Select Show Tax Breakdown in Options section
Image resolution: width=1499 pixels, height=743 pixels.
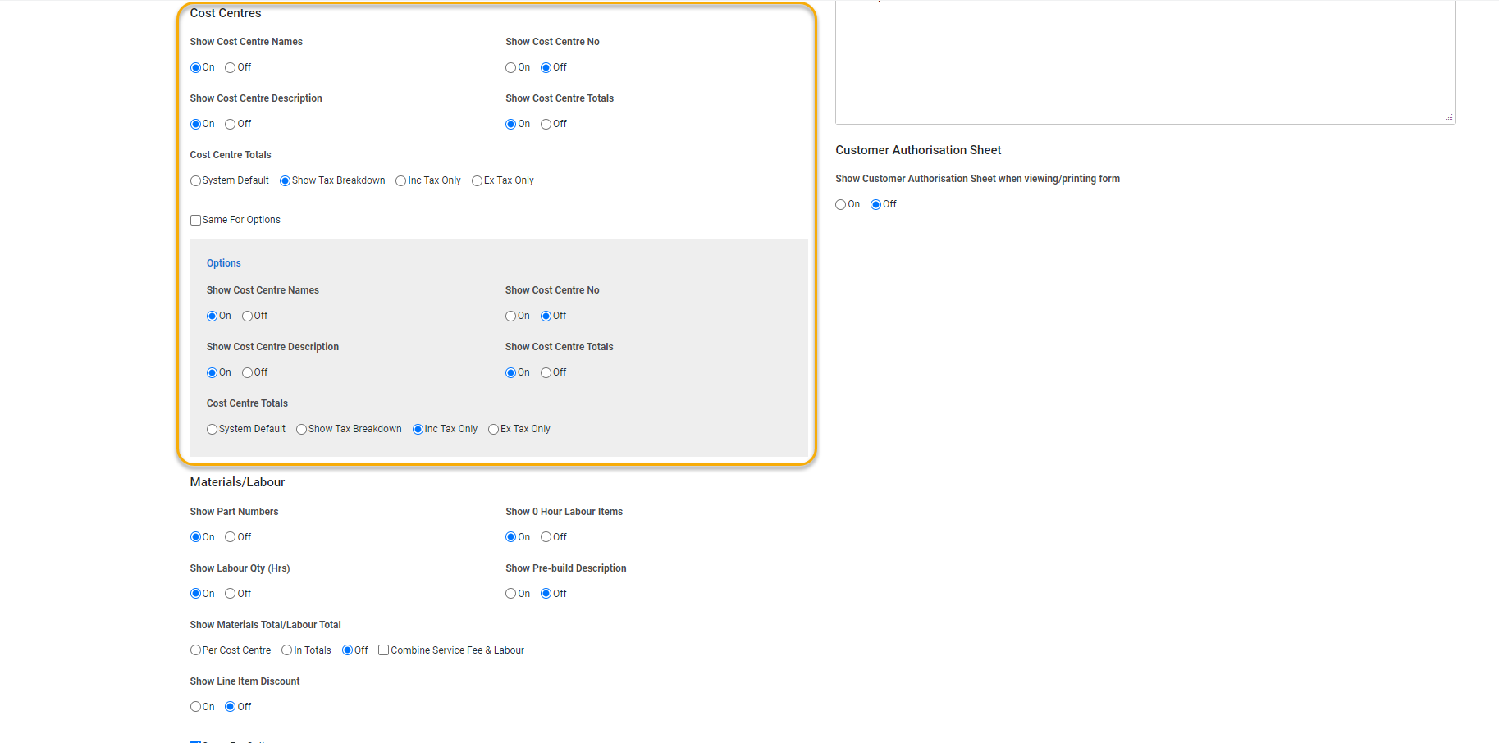[x=301, y=429]
